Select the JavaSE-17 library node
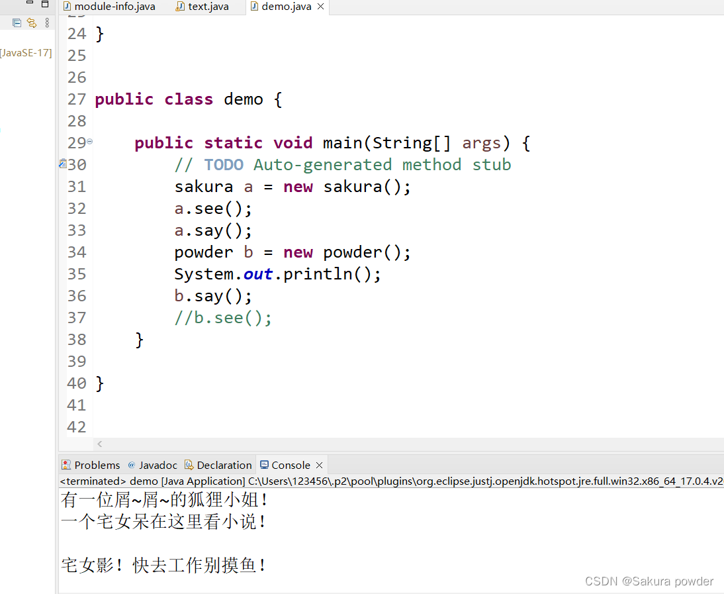 [x=26, y=53]
